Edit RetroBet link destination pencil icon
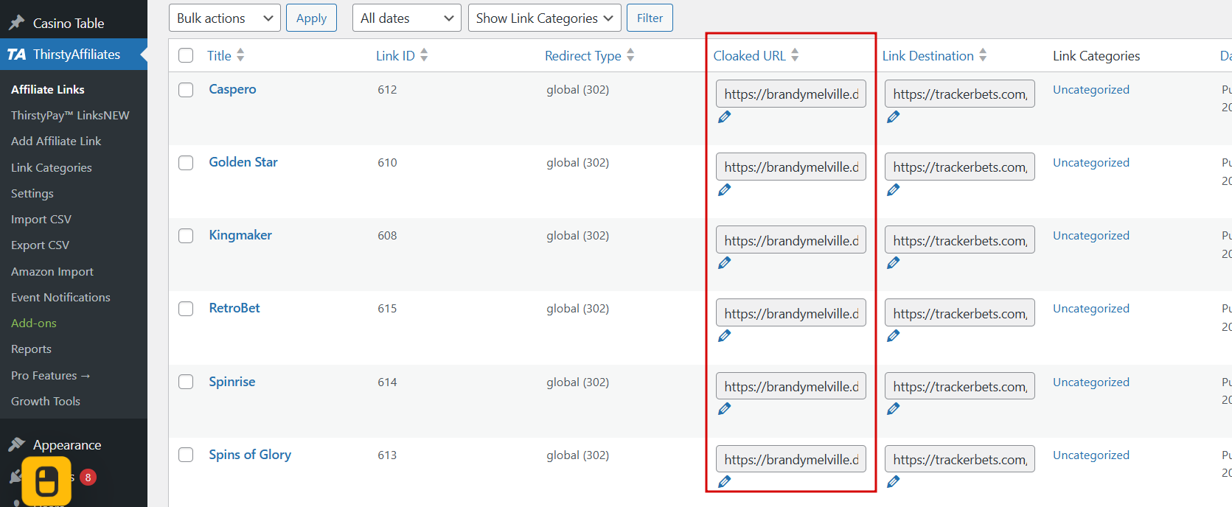1232x507 pixels. coord(894,336)
